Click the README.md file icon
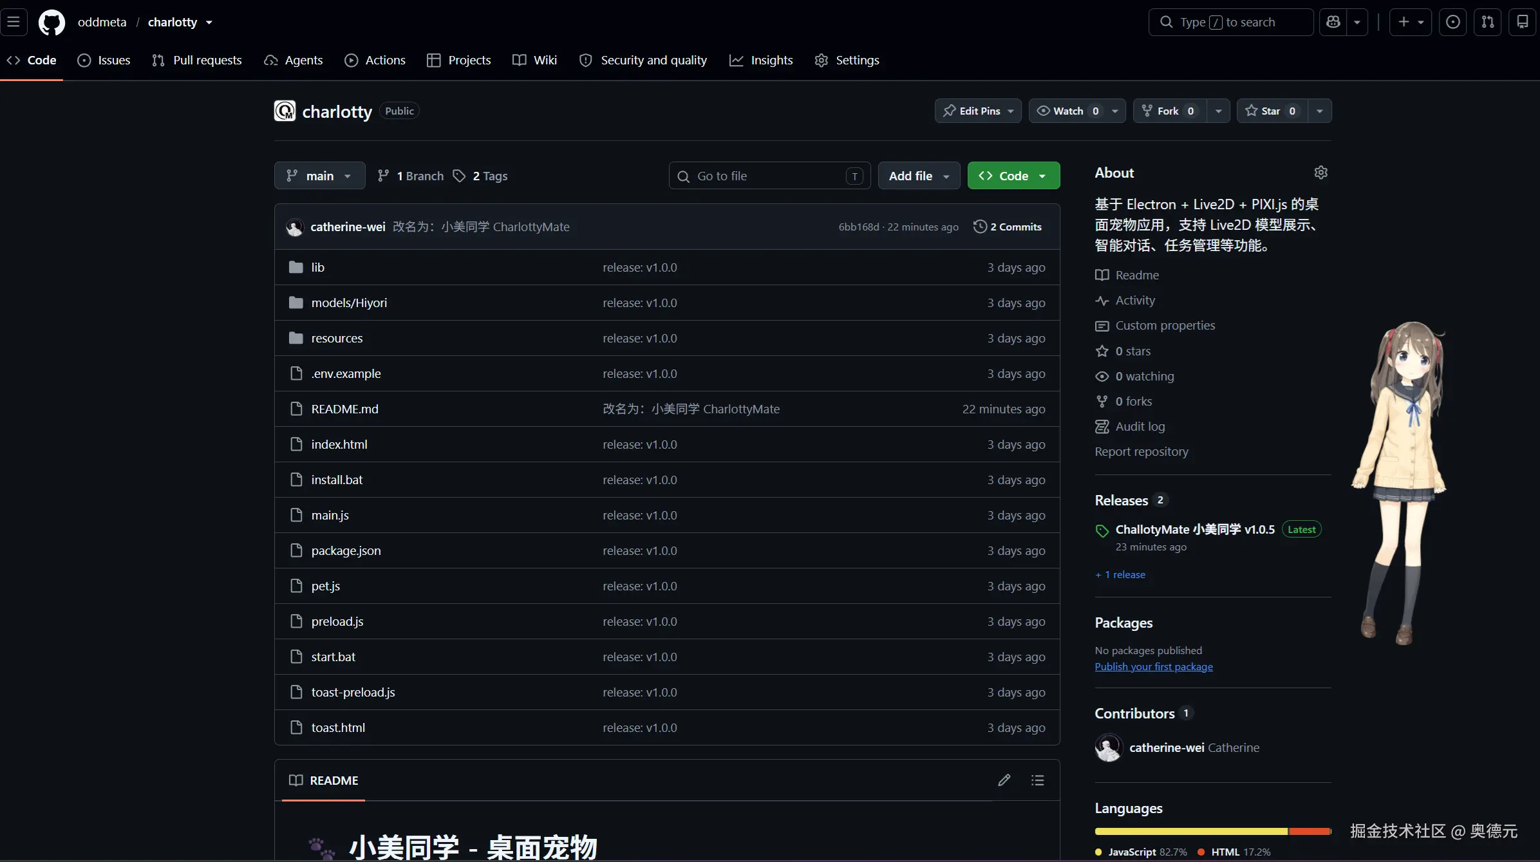The image size is (1540, 862). click(x=296, y=409)
